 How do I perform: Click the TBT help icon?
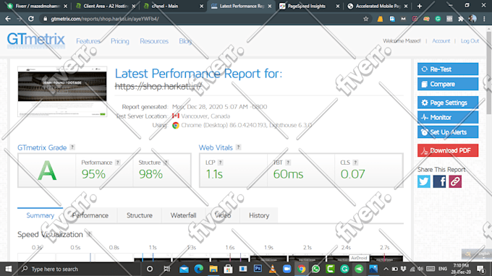pos(288,163)
